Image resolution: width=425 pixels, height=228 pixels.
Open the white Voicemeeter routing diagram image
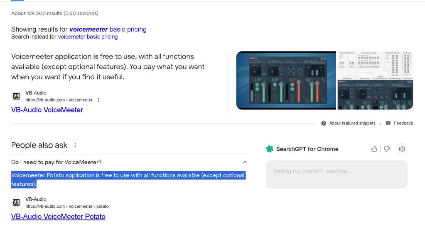[x=375, y=65]
